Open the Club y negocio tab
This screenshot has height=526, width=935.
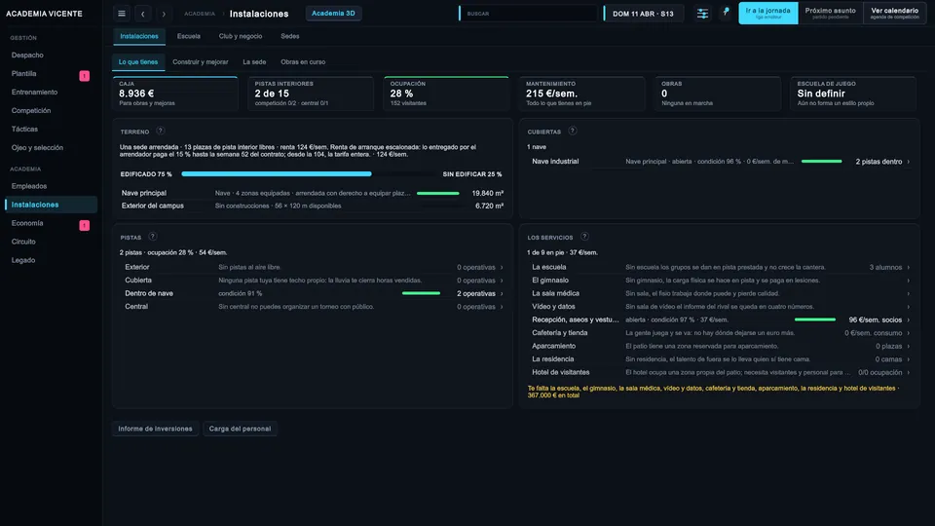click(x=241, y=36)
